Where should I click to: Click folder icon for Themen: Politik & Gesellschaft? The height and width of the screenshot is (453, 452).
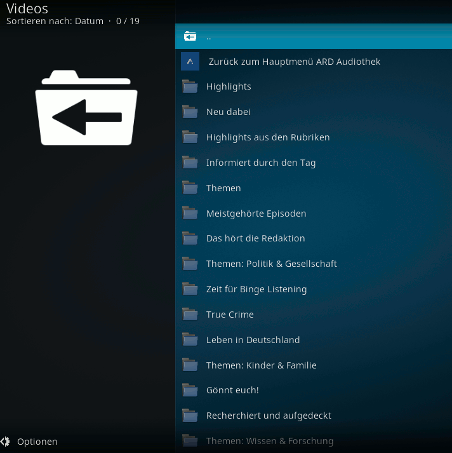click(190, 264)
